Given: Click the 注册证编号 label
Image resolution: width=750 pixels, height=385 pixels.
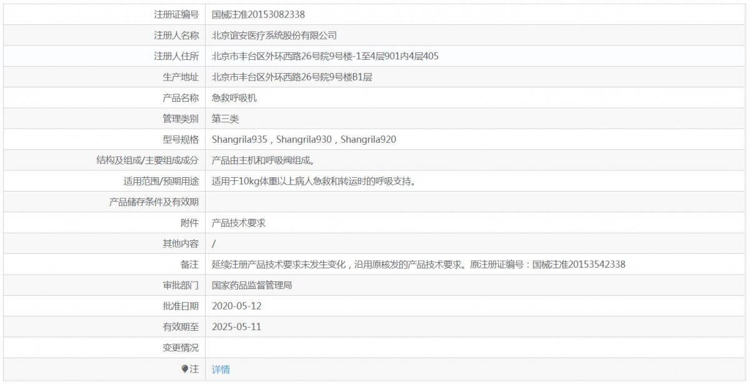Looking at the screenshot, I should pos(176,14).
